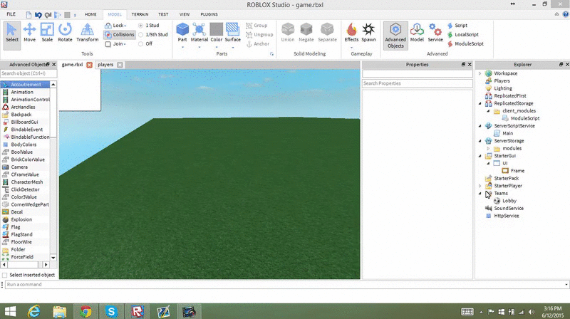Image resolution: width=570 pixels, height=319 pixels.
Task: Select the Main script in Explorer
Action: point(507,133)
